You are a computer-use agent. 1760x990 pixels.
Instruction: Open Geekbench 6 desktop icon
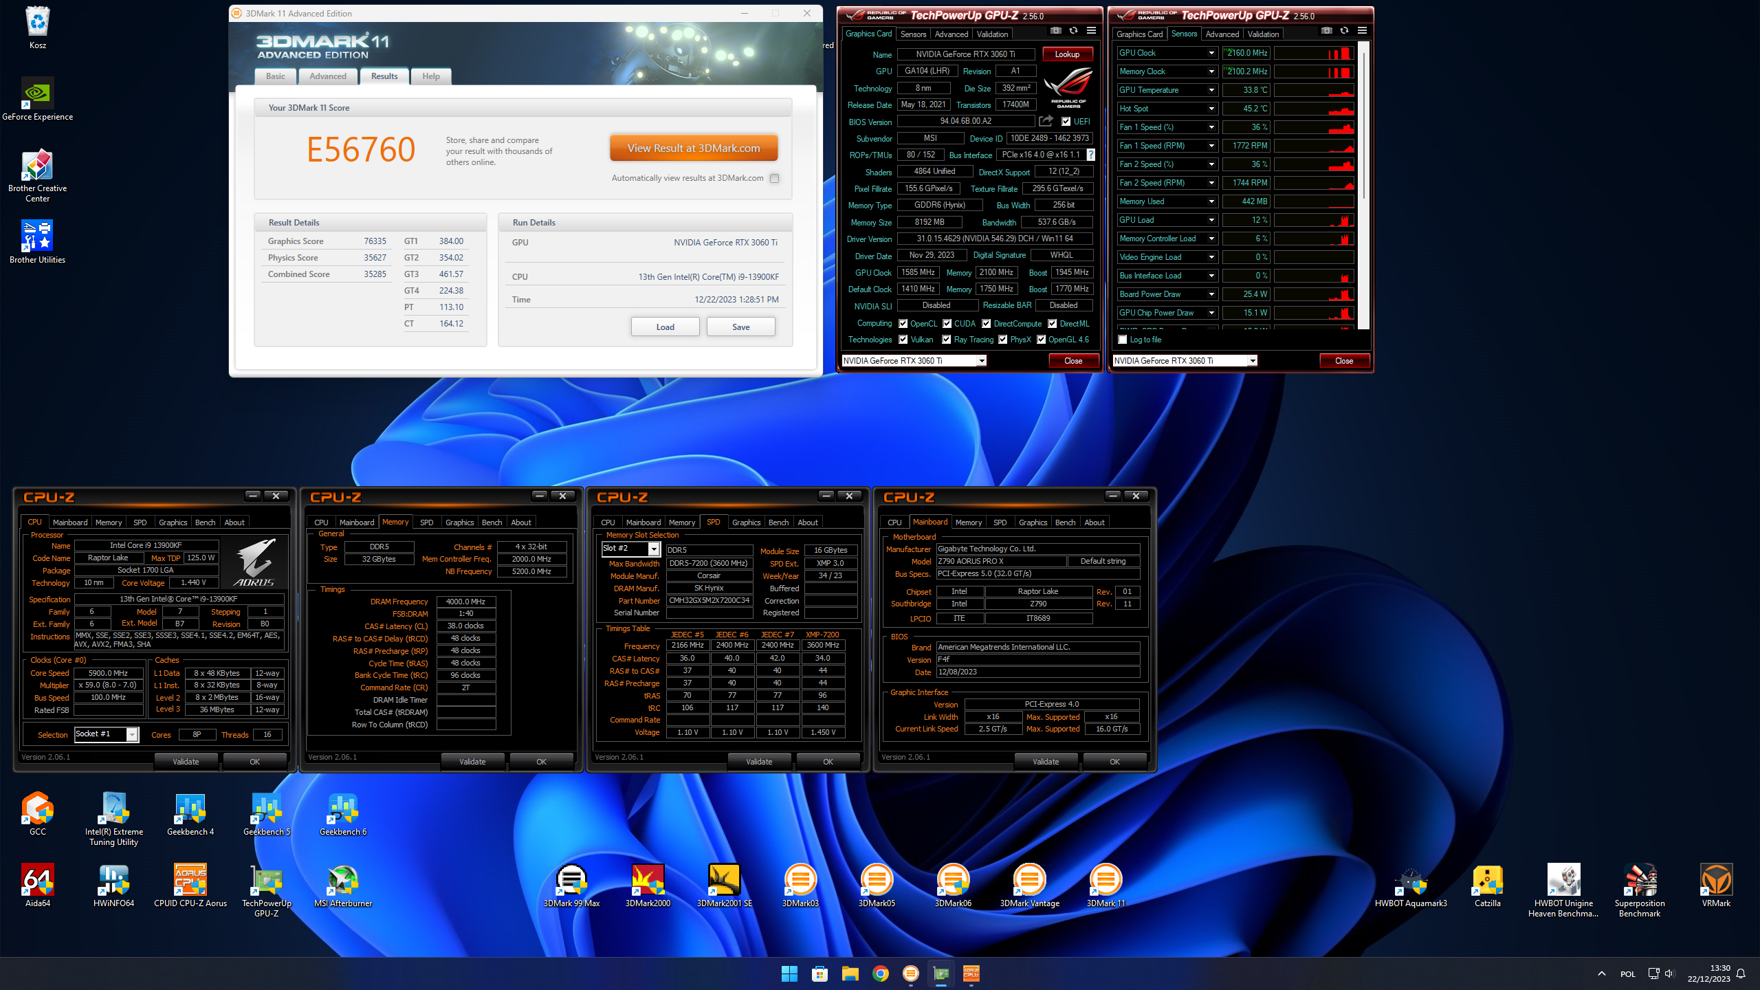pyautogui.click(x=343, y=814)
